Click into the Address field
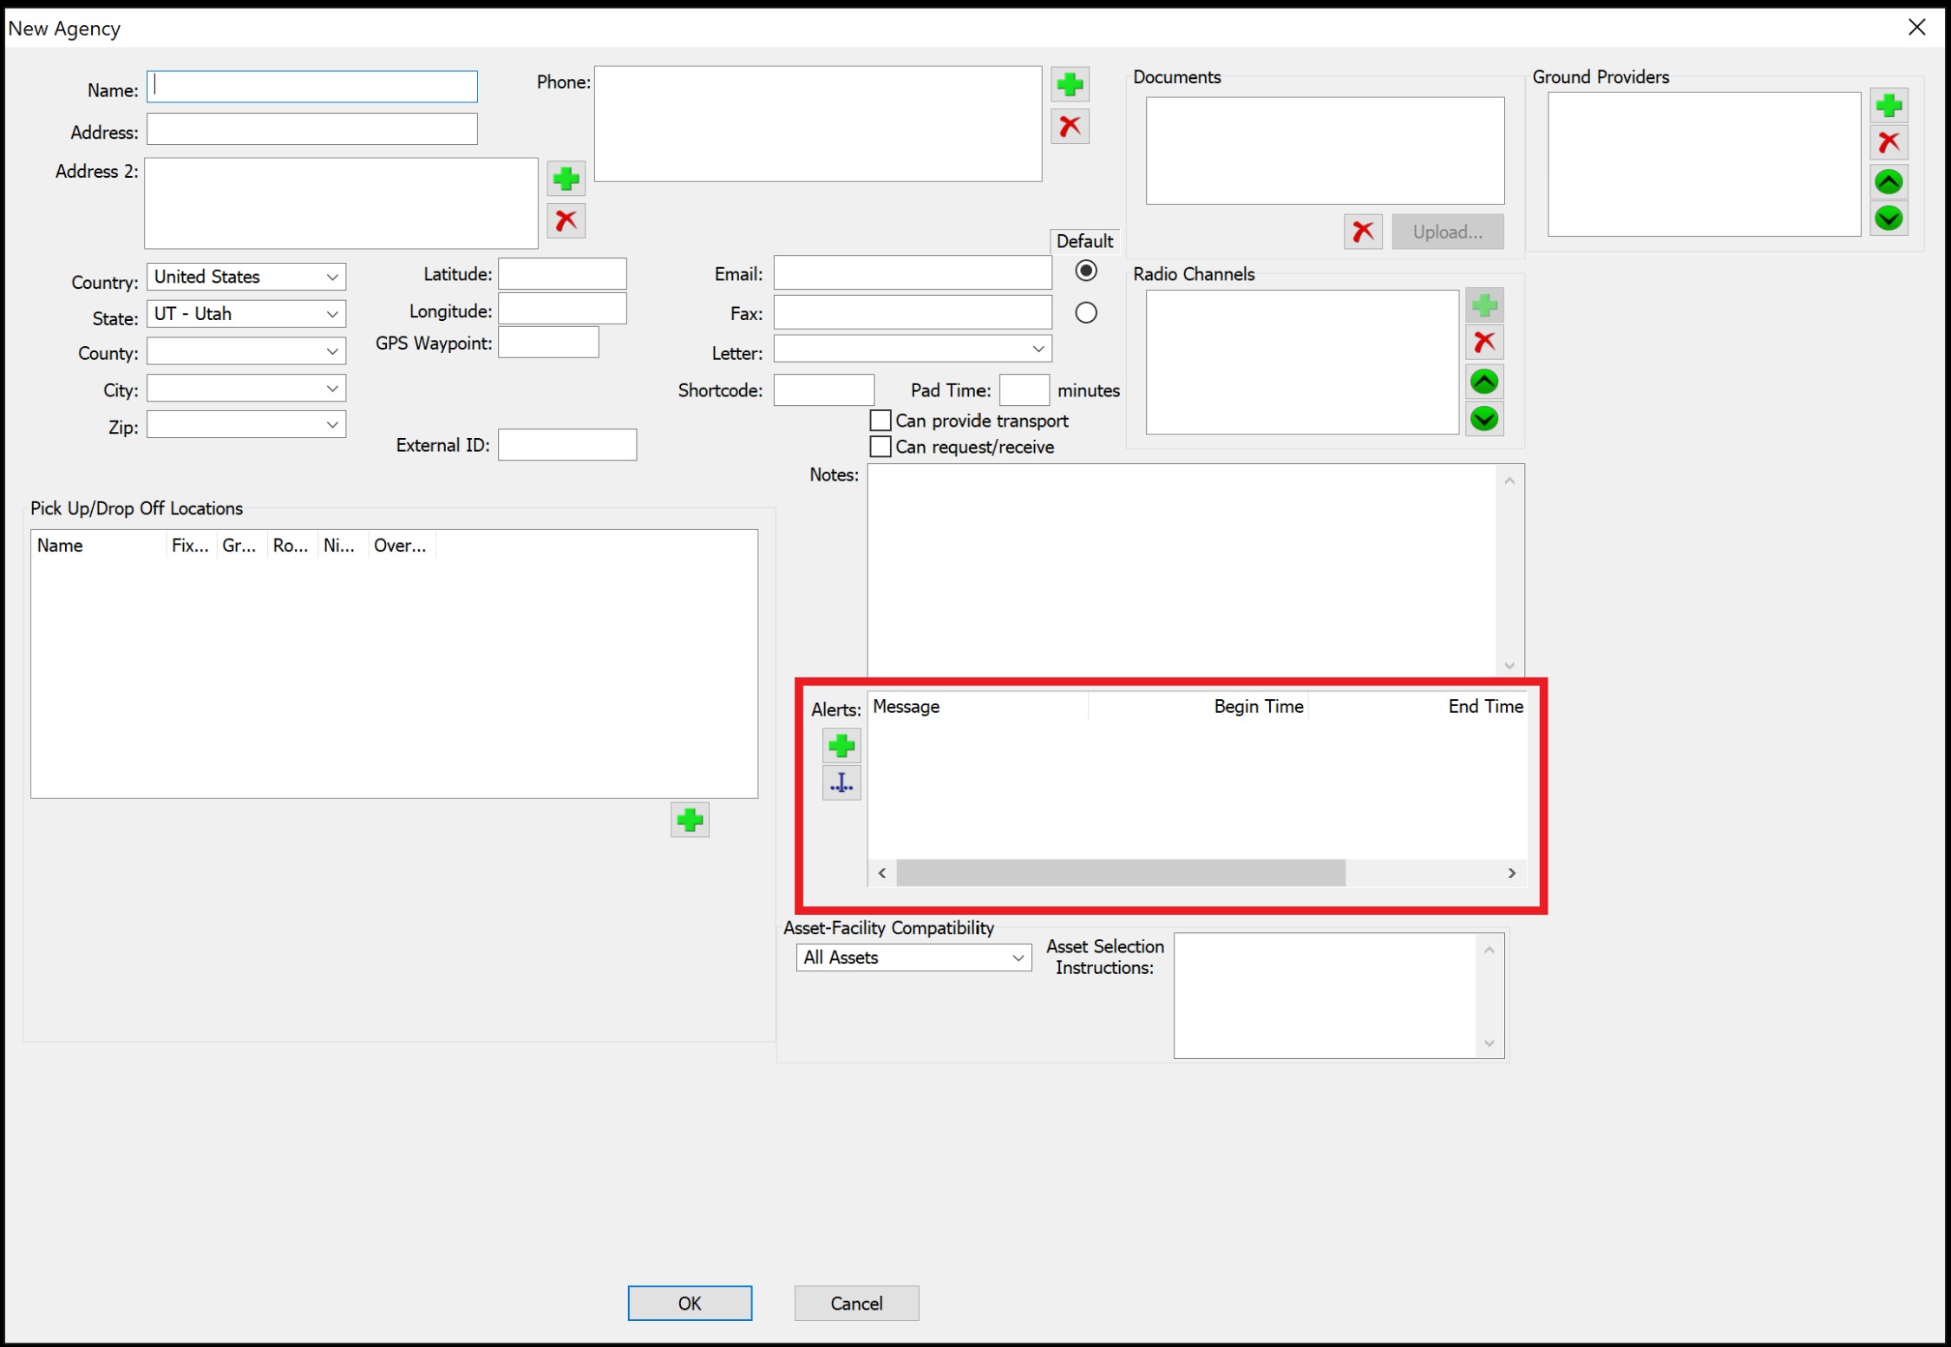The height and width of the screenshot is (1347, 1951). pyautogui.click(x=312, y=129)
